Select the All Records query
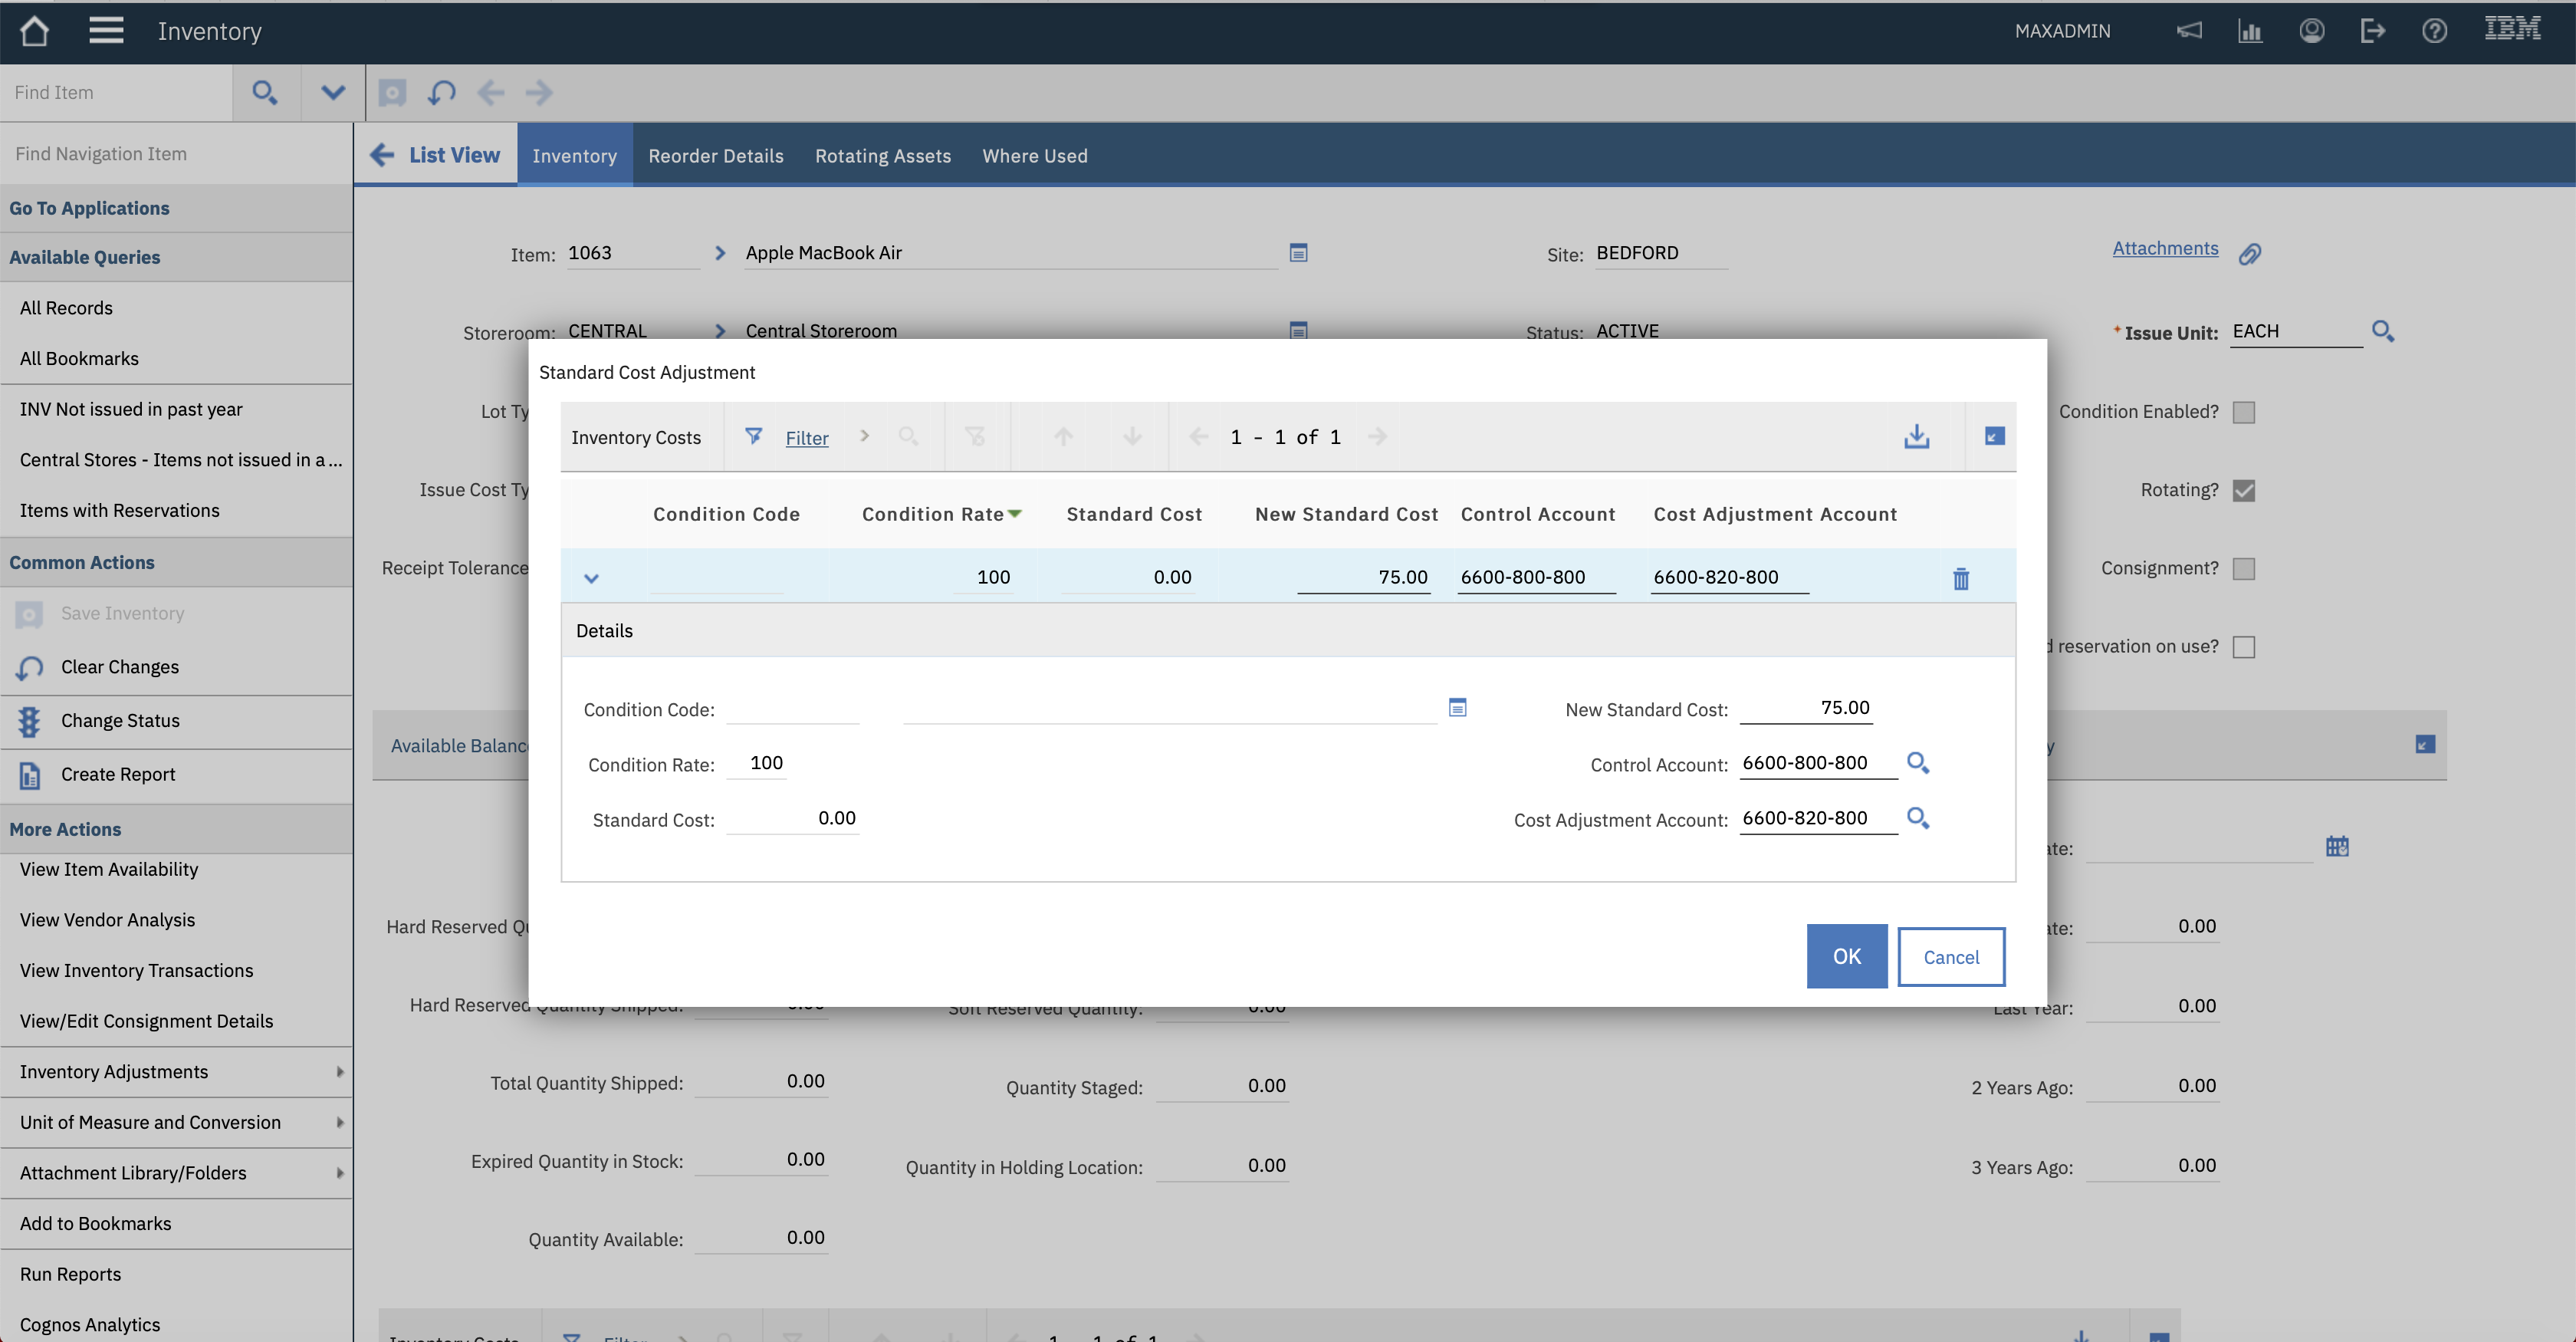2576x1342 pixels. coord(66,307)
